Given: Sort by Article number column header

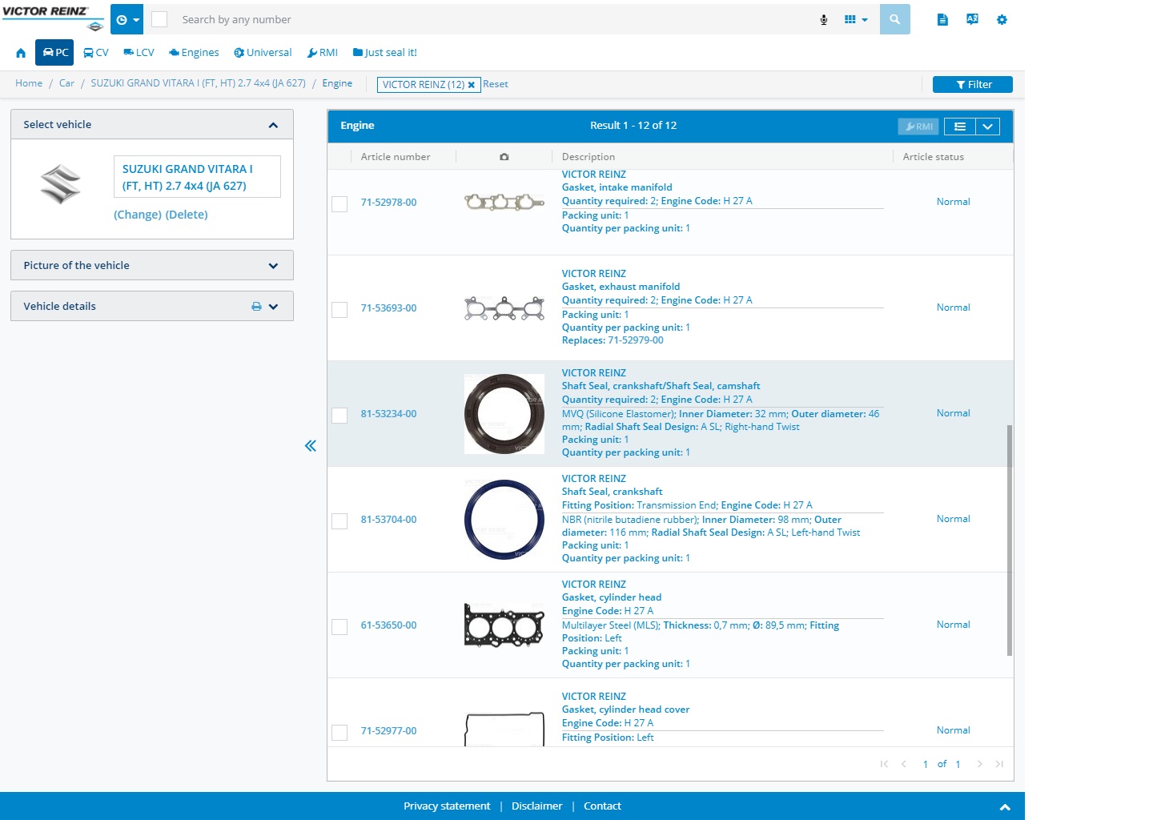Looking at the screenshot, I should (396, 157).
